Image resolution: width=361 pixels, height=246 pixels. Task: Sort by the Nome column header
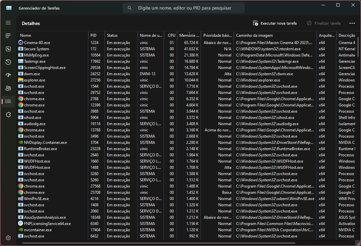53,35
